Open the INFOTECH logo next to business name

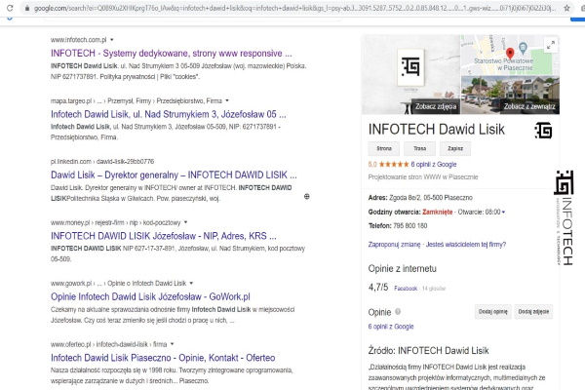543,131
